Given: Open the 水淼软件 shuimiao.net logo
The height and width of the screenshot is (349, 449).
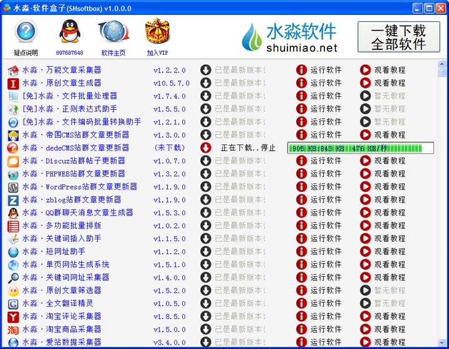Looking at the screenshot, I should point(290,38).
